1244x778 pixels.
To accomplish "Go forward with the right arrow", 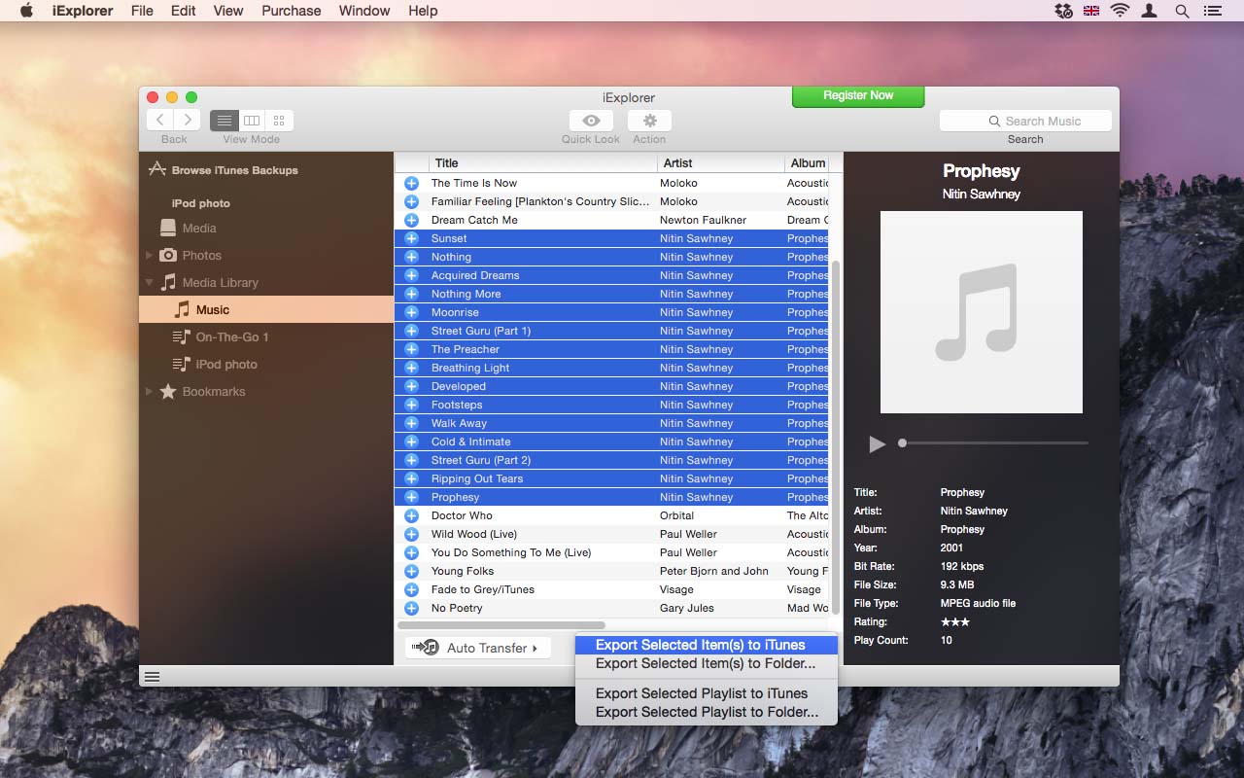I will click(188, 121).
